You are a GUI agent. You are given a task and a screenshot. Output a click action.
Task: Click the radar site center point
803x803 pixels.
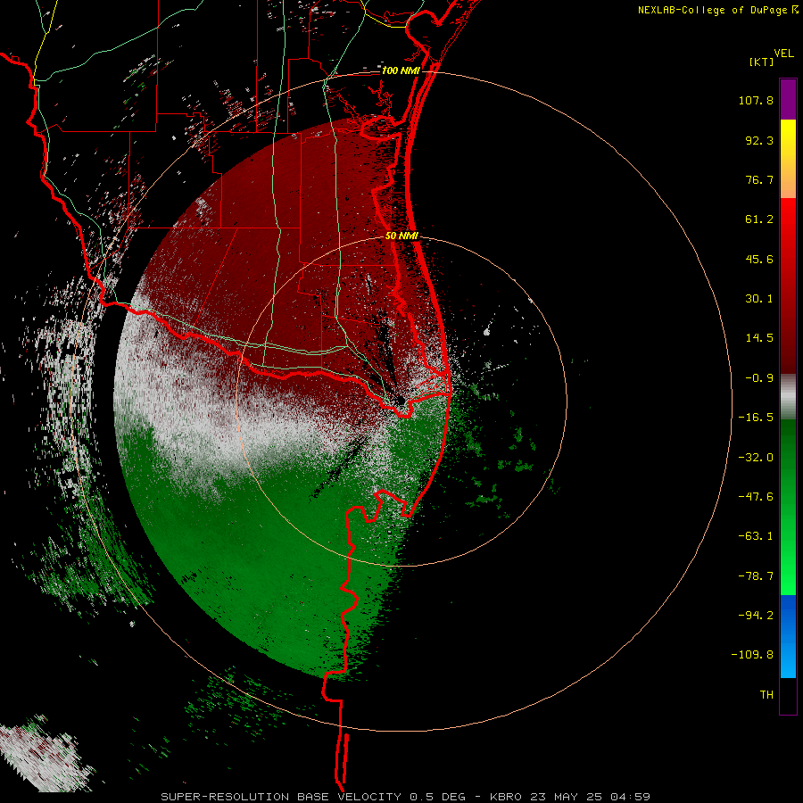point(401,401)
